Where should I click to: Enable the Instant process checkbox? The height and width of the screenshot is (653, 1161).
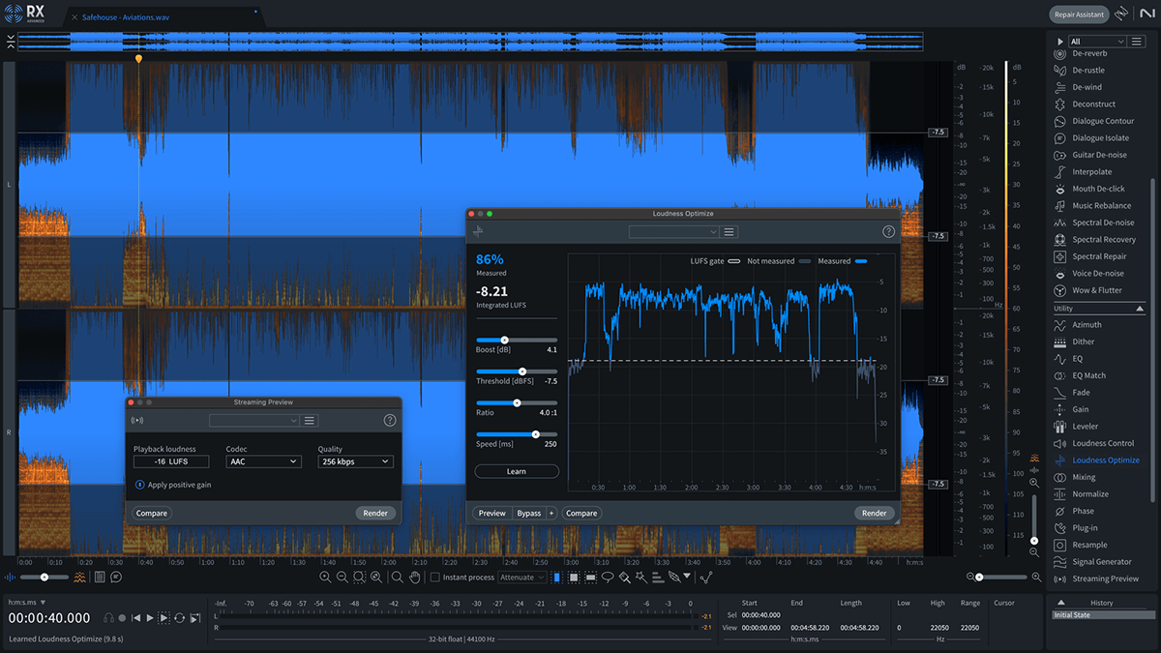pos(435,578)
